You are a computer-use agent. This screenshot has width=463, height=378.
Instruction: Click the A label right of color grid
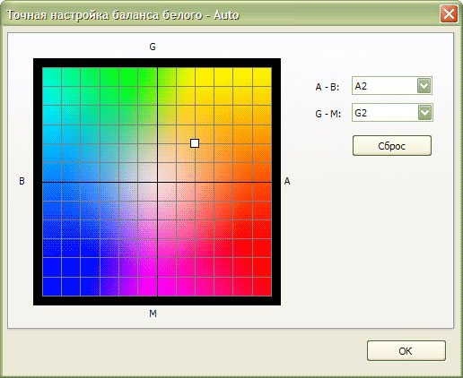tap(287, 181)
